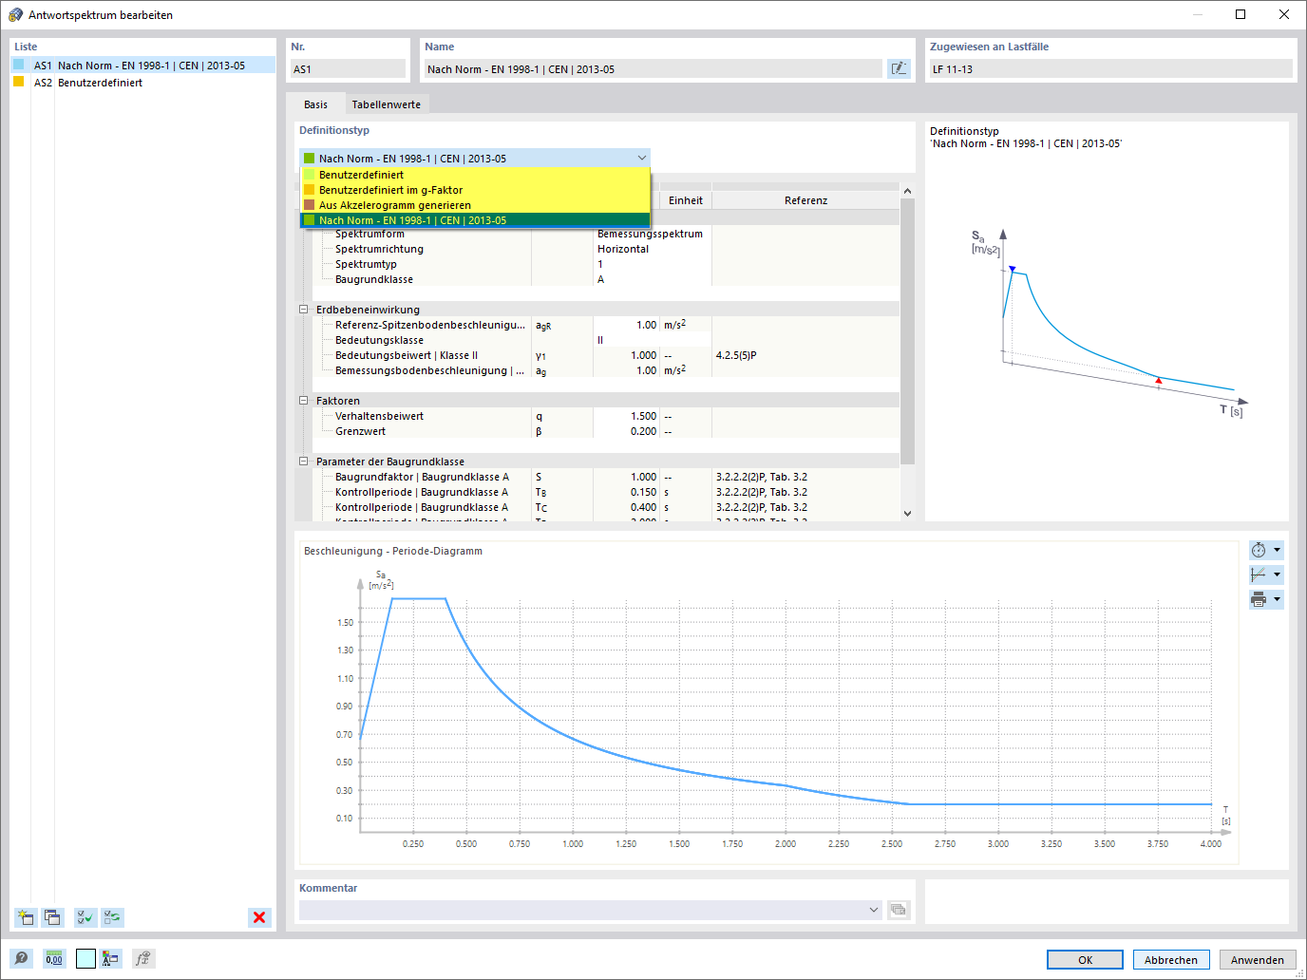Collapse the Erdbebeneinwirkung section

304,310
